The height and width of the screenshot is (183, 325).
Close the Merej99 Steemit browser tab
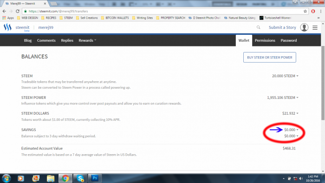[x=45, y=4]
